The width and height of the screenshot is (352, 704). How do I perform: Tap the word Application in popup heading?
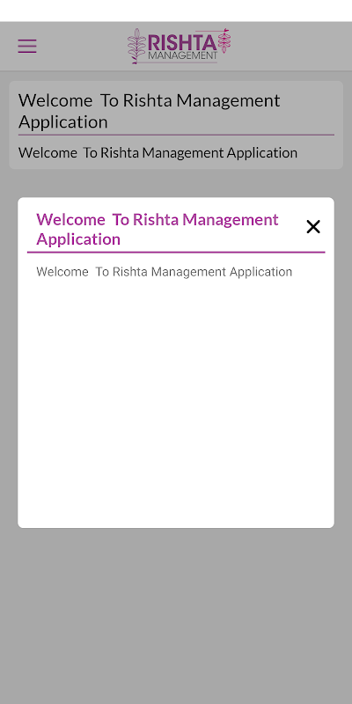pos(78,238)
